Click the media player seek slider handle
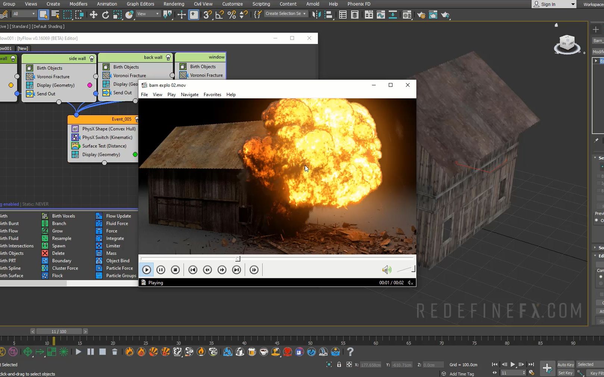This screenshot has height=377, width=604. (x=238, y=259)
